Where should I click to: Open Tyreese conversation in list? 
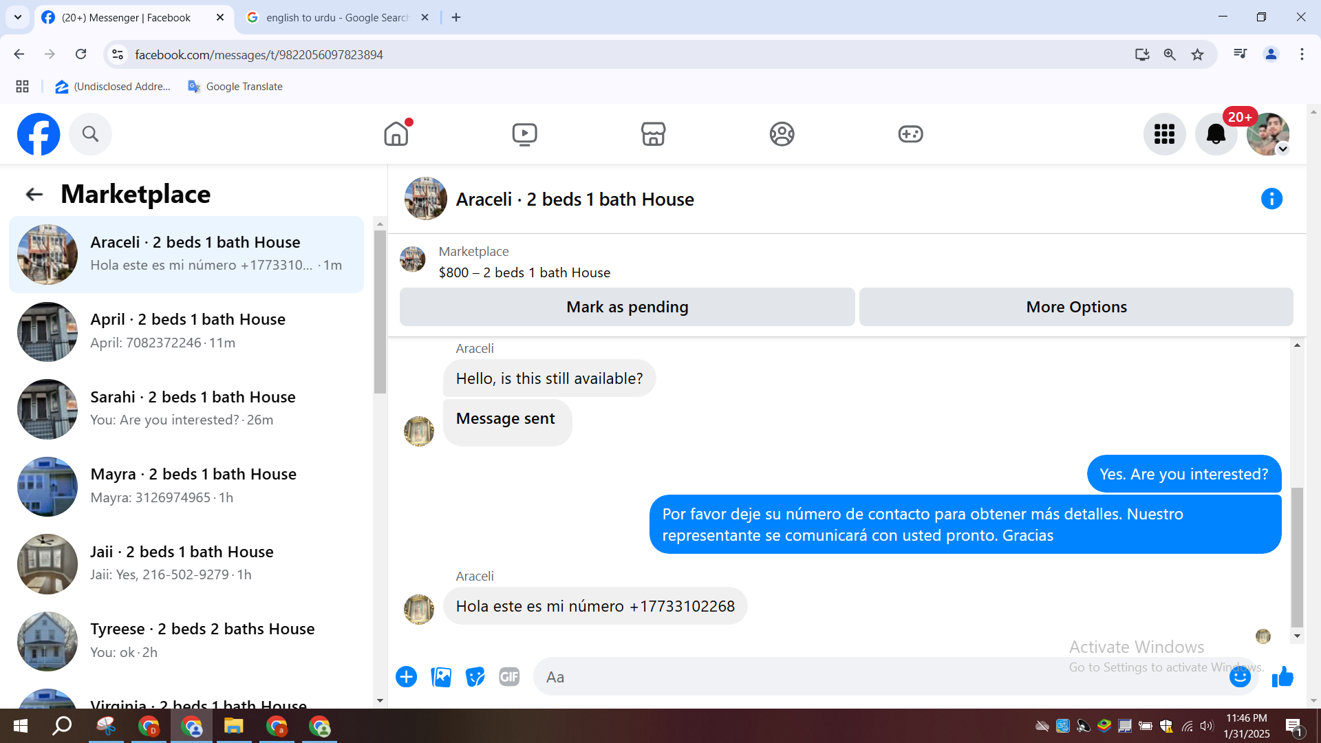(x=186, y=641)
